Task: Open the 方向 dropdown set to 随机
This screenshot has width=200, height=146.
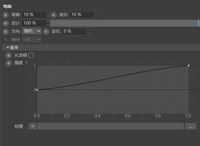Action: [x=32, y=31]
